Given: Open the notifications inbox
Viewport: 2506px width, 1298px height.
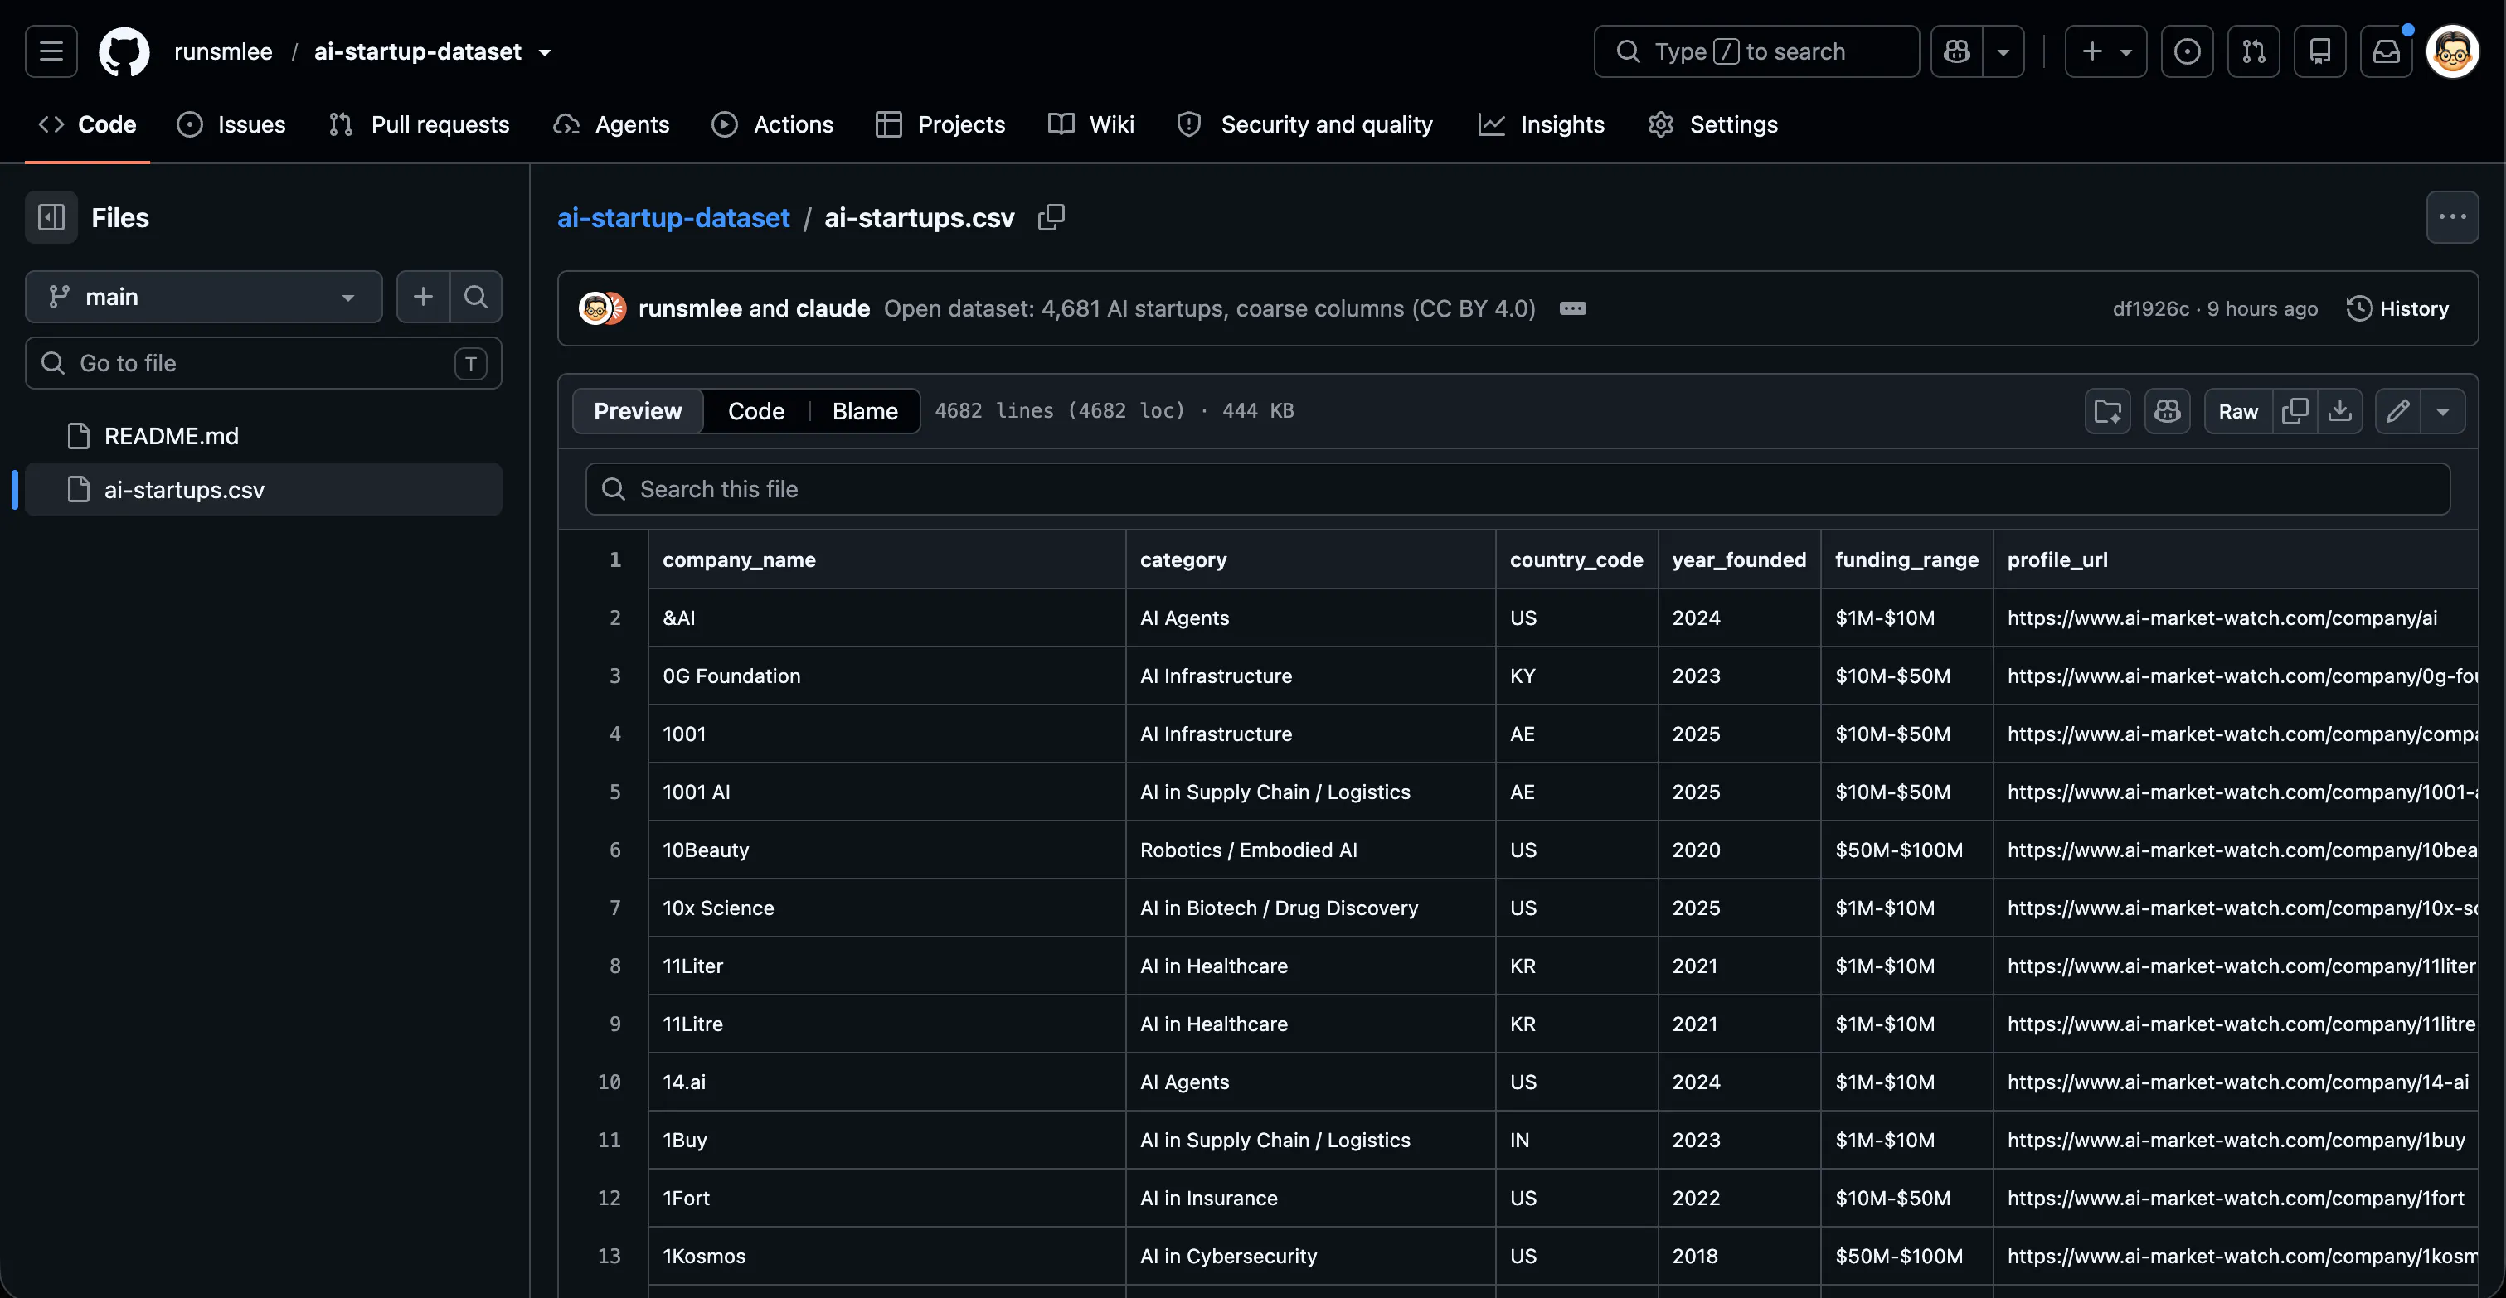Looking at the screenshot, I should pyautogui.click(x=2386, y=51).
